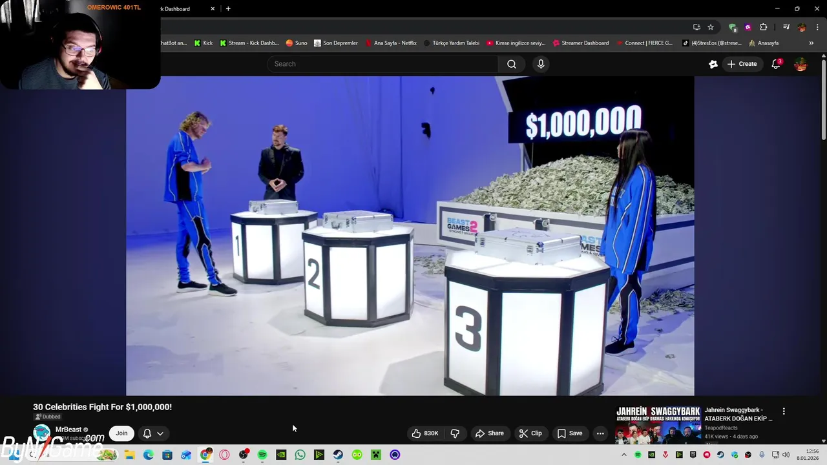Open the Son Depremler bookmark

click(336, 43)
